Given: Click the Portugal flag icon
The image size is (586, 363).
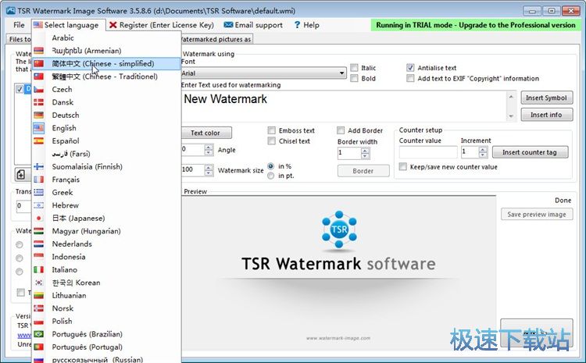Looking at the screenshot, I should point(39,347).
